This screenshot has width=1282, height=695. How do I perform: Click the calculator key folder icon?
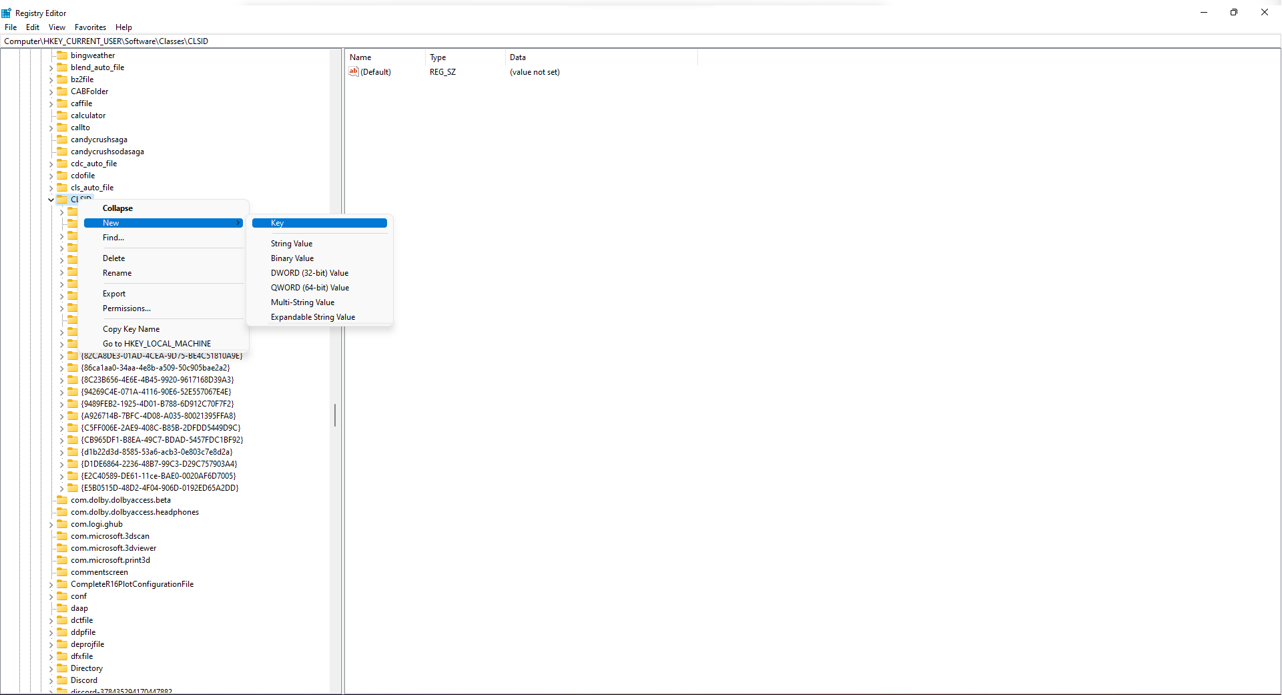[x=62, y=115]
